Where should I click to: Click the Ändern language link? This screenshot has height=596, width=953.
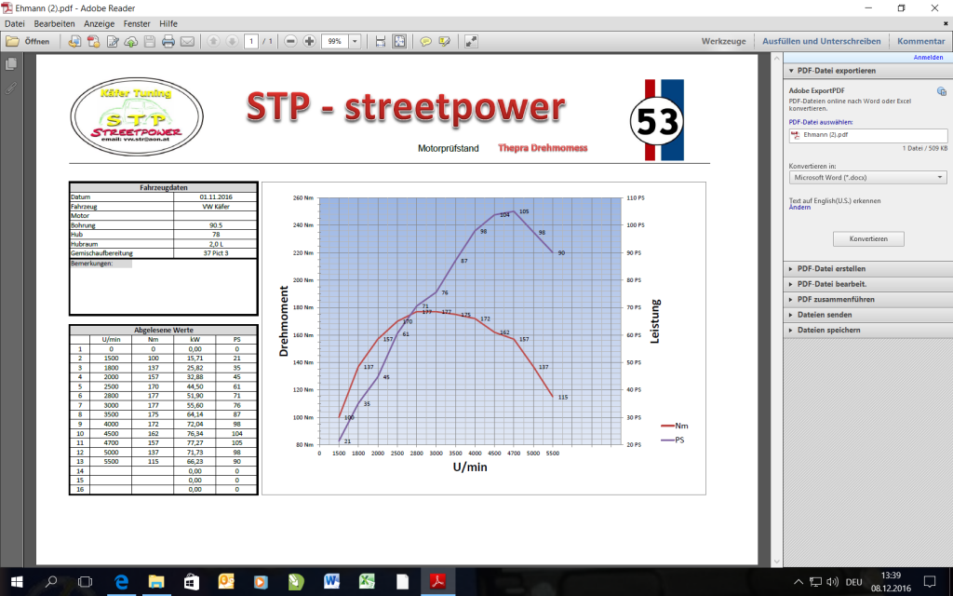[799, 208]
